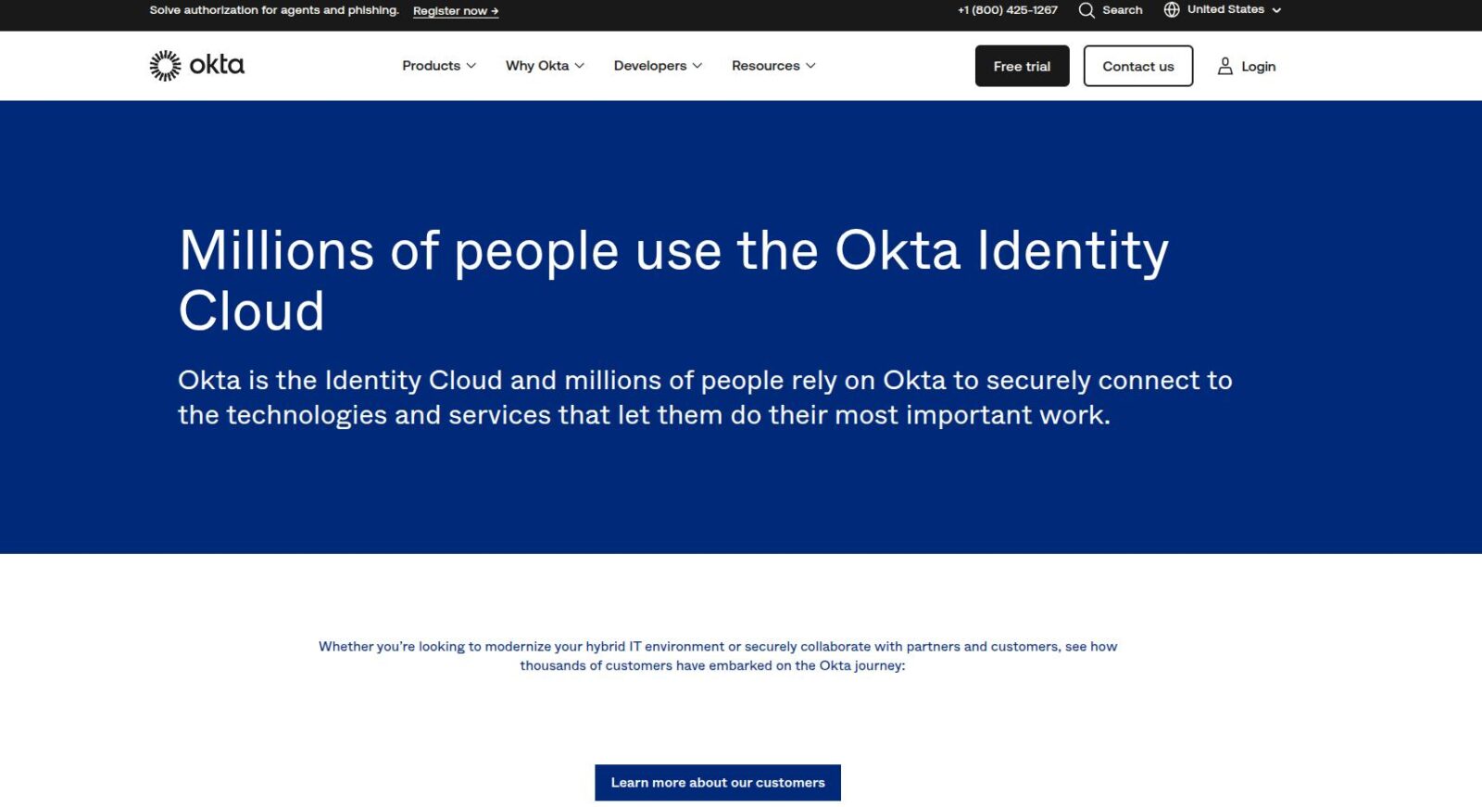This screenshot has width=1482, height=807.
Task: Click the globe region icon
Action: 1172,9
